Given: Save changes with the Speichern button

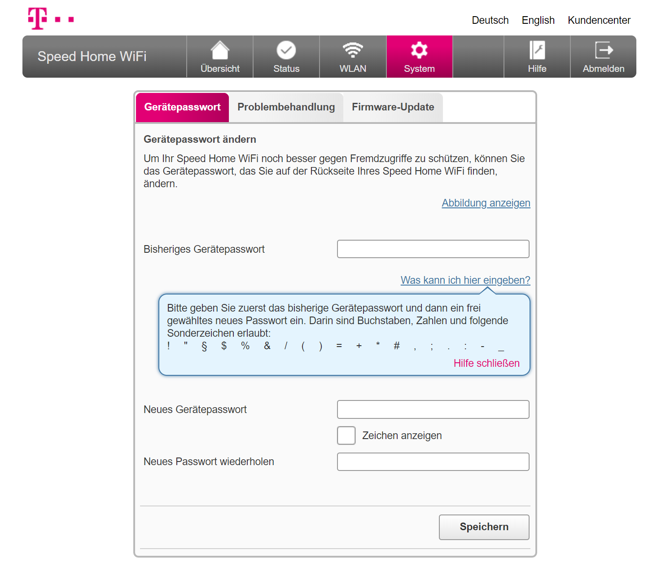Looking at the screenshot, I should pyautogui.click(x=484, y=527).
